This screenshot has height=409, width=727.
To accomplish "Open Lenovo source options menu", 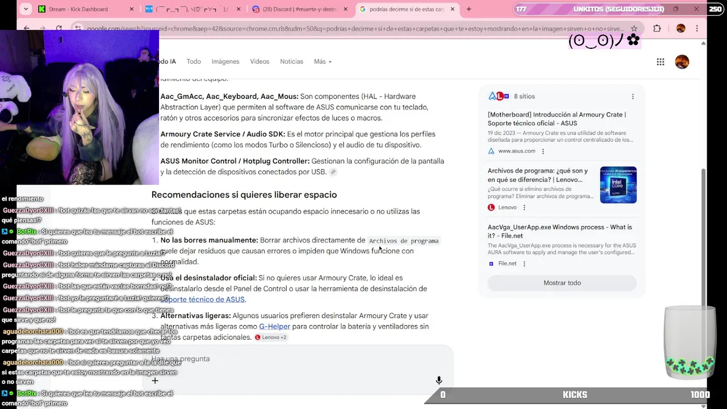I will pos(524,207).
